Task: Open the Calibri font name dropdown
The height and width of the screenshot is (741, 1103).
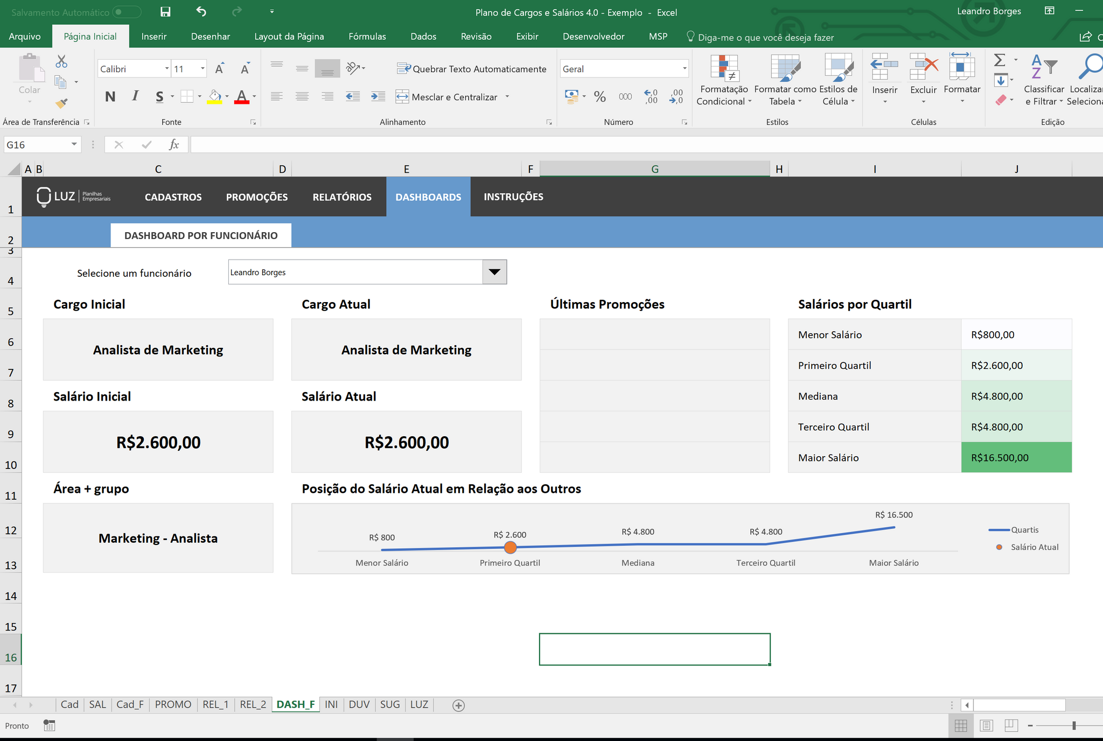Action: click(167, 68)
